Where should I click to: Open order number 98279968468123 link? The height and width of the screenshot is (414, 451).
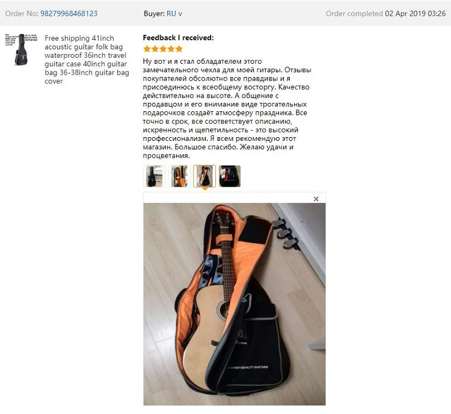point(69,13)
